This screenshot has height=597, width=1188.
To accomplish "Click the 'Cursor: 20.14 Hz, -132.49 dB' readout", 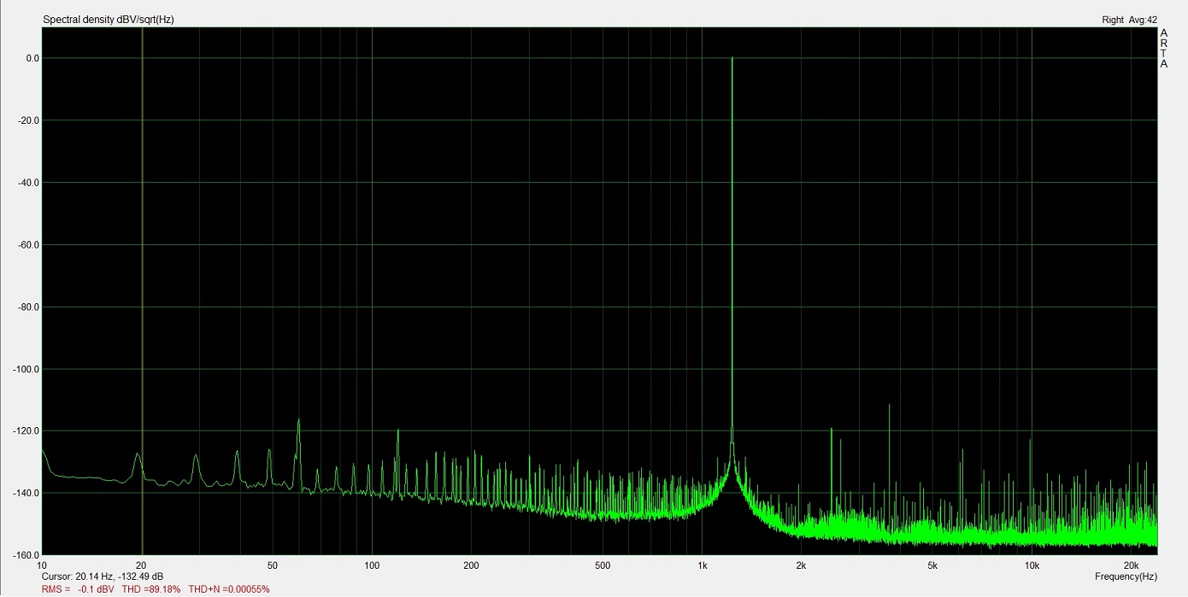I will pos(102,577).
